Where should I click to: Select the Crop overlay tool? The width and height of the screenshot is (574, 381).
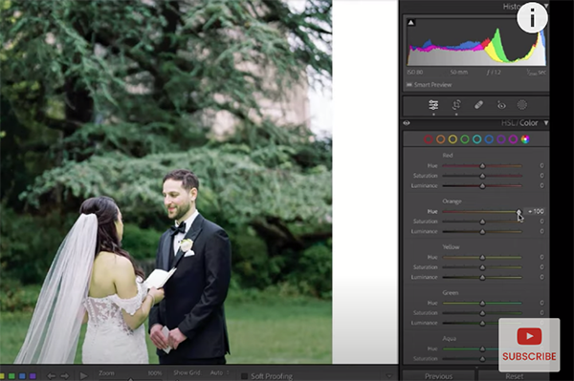point(456,105)
